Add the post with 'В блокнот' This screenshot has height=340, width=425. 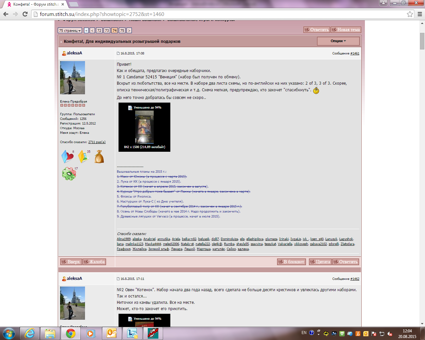tap(291, 262)
